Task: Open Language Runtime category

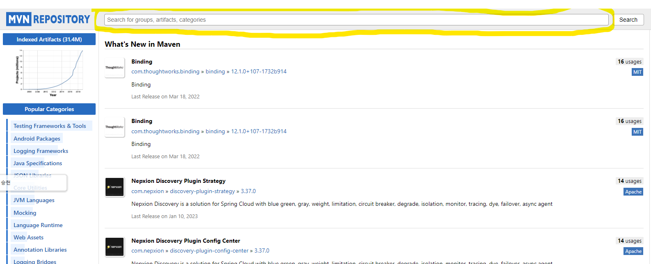Action: [38, 225]
